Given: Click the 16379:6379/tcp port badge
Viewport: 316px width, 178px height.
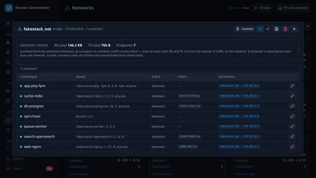Looking at the screenshot, I should pos(190,96).
